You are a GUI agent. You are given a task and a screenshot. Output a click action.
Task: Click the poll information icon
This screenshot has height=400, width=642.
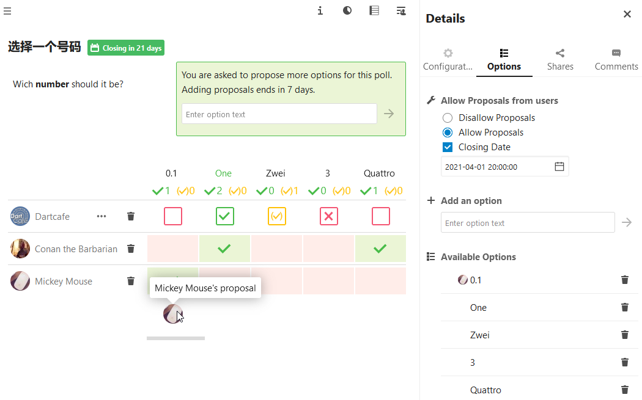click(320, 10)
